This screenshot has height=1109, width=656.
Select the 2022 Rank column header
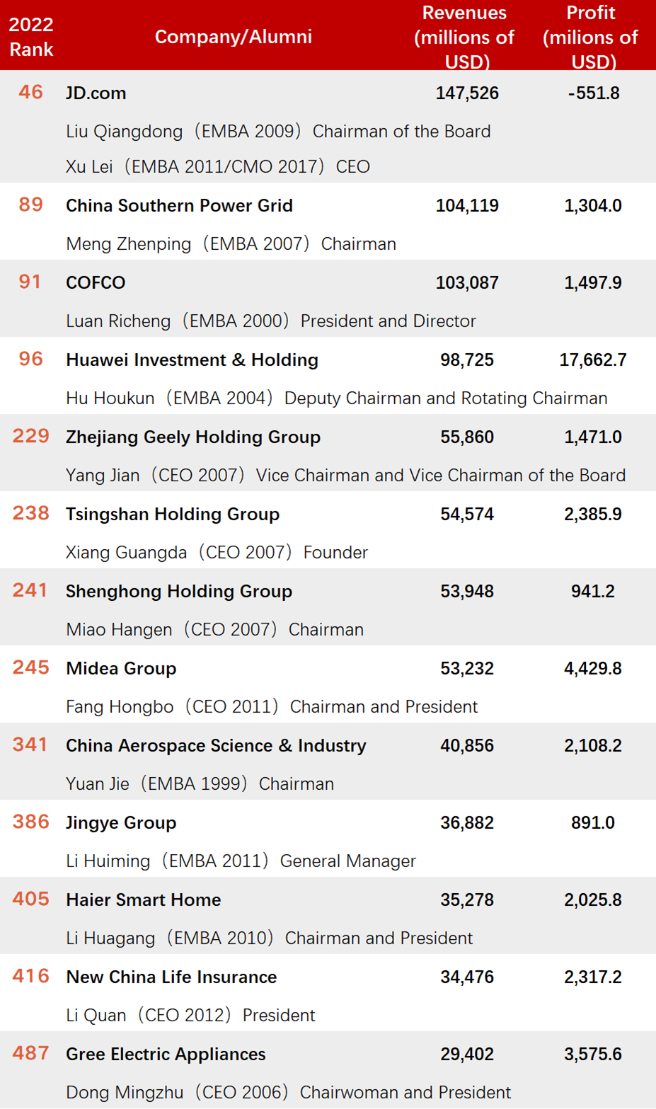click(31, 37)
